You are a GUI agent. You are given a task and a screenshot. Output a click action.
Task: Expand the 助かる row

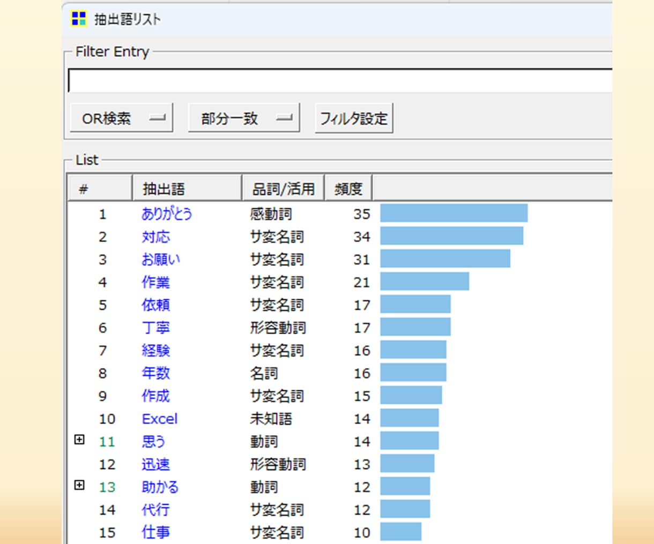pos(79,485)
